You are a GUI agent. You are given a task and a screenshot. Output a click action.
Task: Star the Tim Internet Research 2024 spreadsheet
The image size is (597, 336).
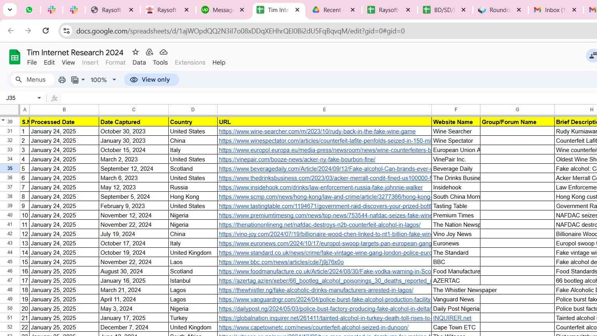(135, 52)
